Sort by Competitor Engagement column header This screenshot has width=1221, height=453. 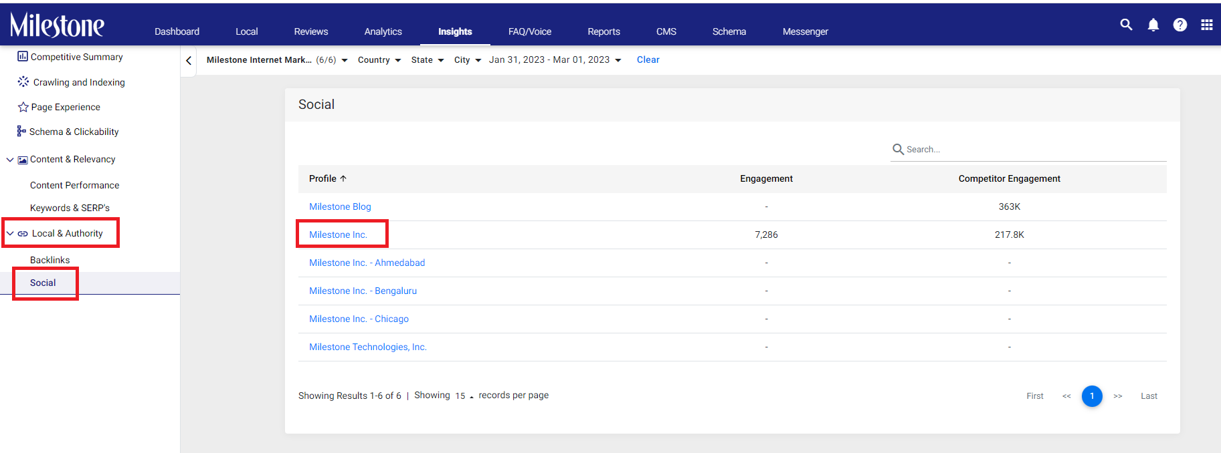1010,178
